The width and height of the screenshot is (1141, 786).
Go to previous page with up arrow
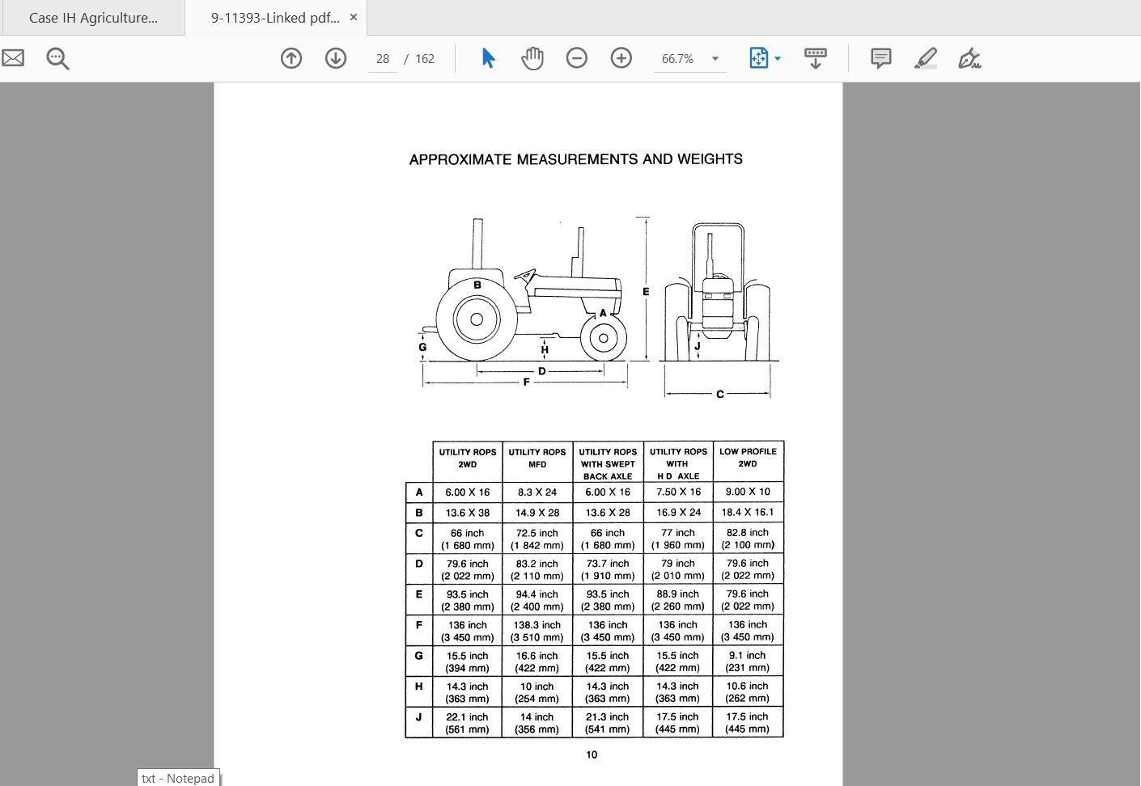coord(291,58)
